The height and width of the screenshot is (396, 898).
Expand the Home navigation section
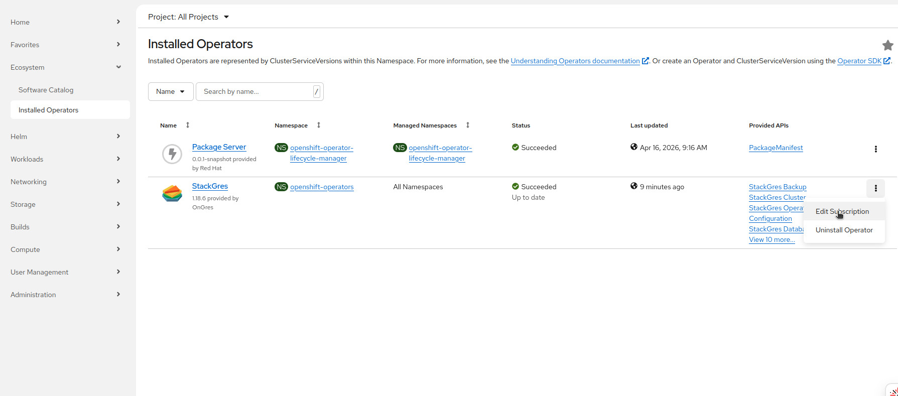65,22
